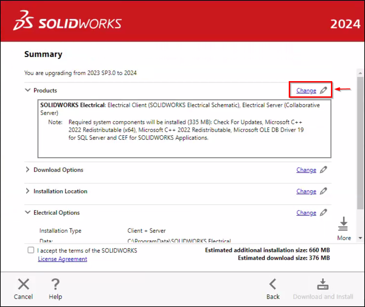Collapse the Products section
365x307 pixels.
28,90
